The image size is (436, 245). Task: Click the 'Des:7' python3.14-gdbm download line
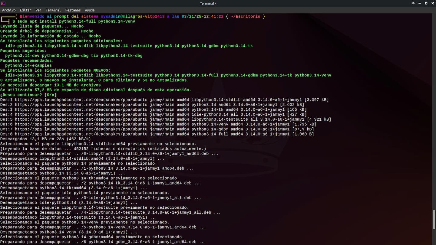[157, 129]
